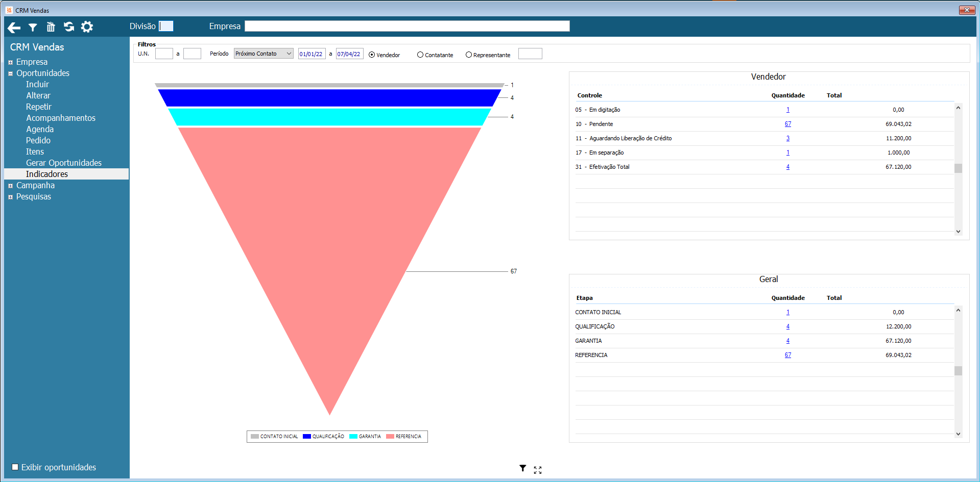Click the Etapa column header
Viewport: 980px width, 482px height.
pos(585,298)
